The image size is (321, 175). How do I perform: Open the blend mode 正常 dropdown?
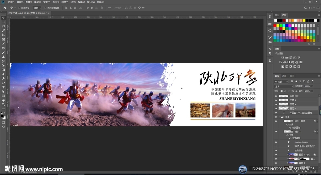point(284,86)
